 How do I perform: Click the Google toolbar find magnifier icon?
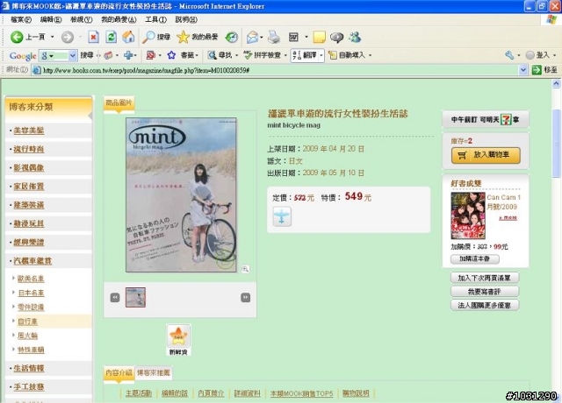(213, 55)
